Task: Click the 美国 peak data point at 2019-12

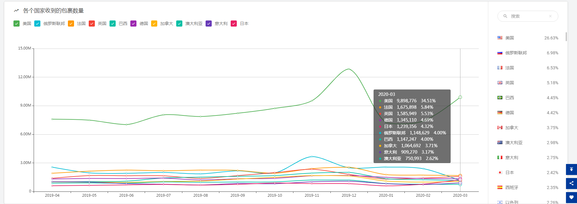Action: point(349,69)
